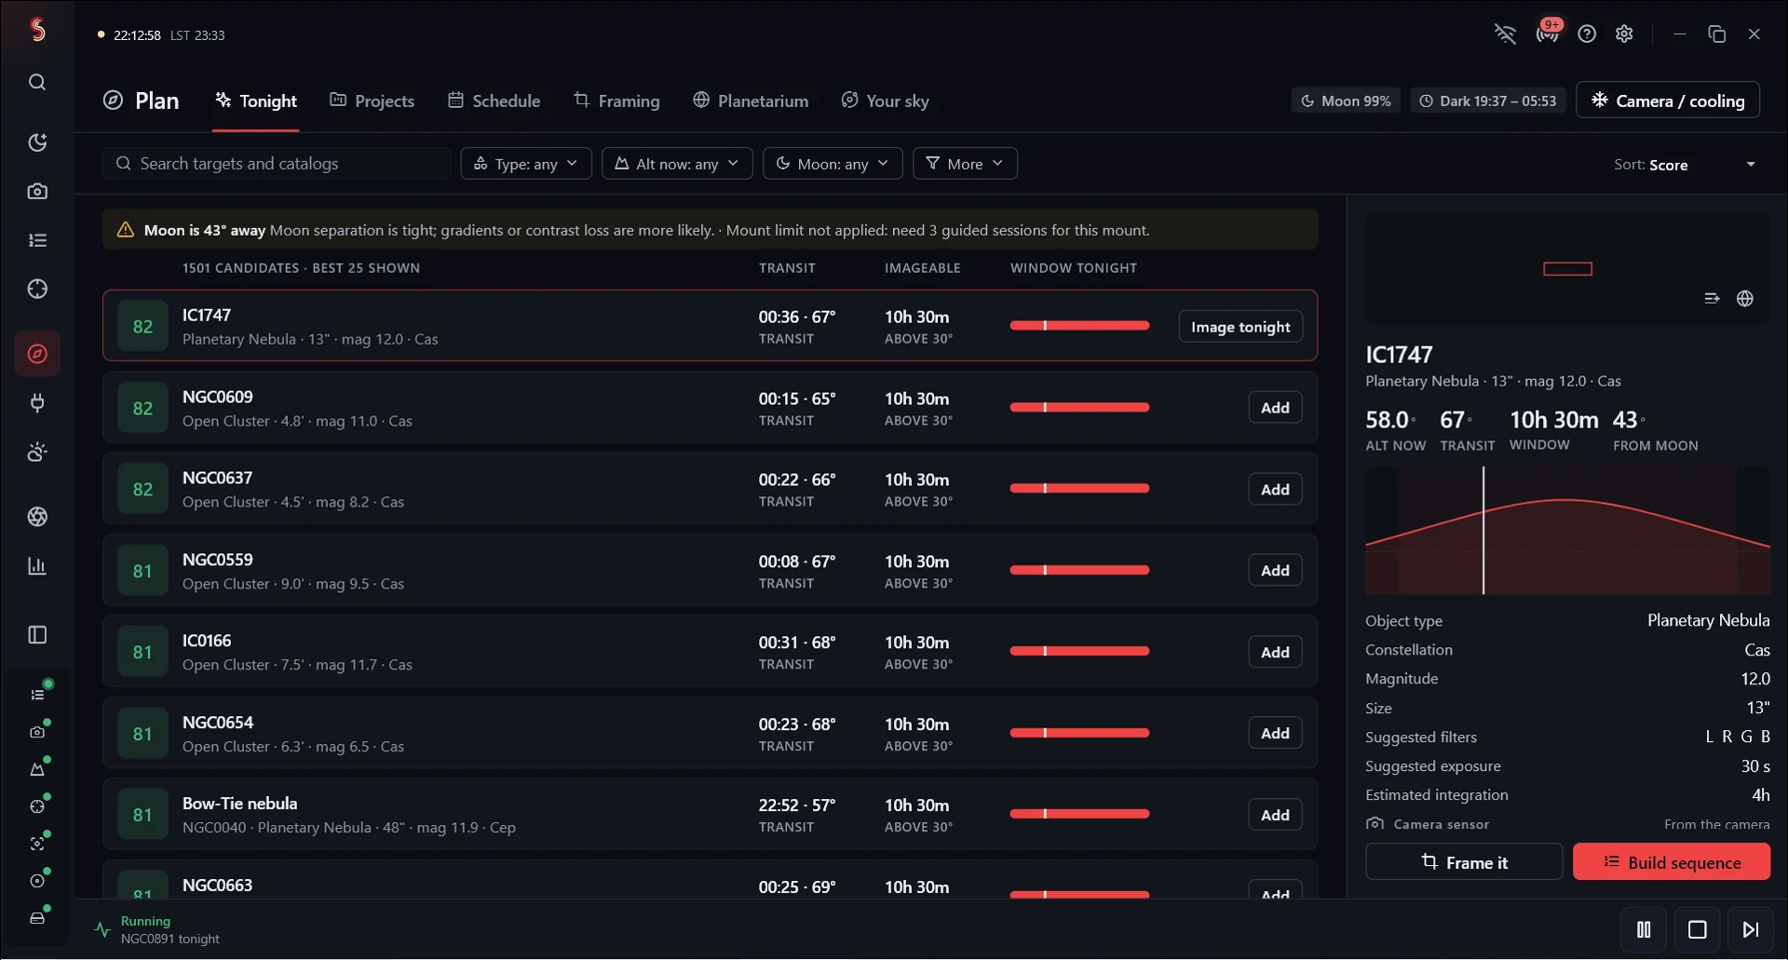This screenshot has height=960, width=1788.
Task: Toggle the sidebar panel layout icon
Action: tap(37, 635)
